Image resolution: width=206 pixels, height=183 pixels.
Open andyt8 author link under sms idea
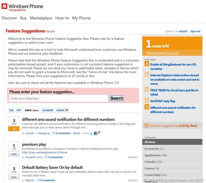(29, 133)
